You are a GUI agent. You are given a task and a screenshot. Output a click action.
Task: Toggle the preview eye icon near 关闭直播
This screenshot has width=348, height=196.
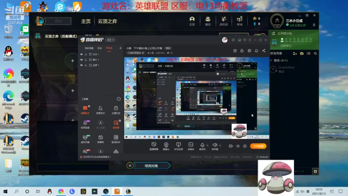[x=238, y=146]
